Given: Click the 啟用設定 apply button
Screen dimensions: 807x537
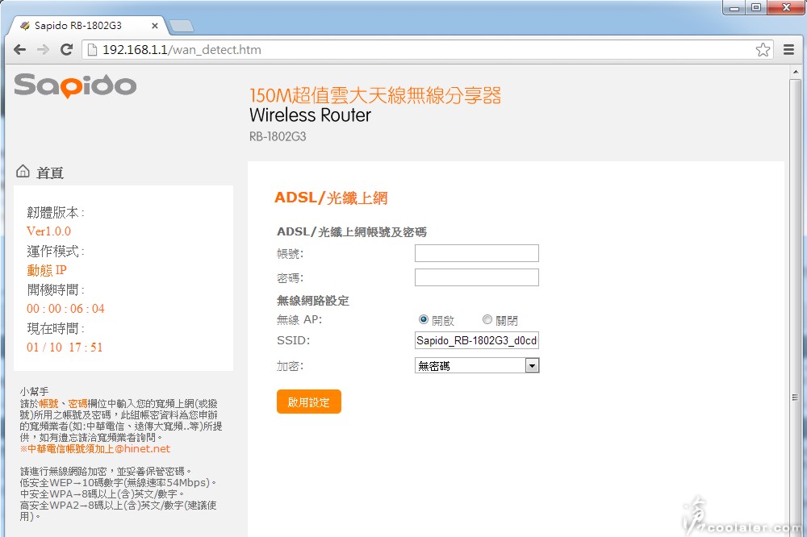Looking at the screenshot, I should click(x=309, y=402).
